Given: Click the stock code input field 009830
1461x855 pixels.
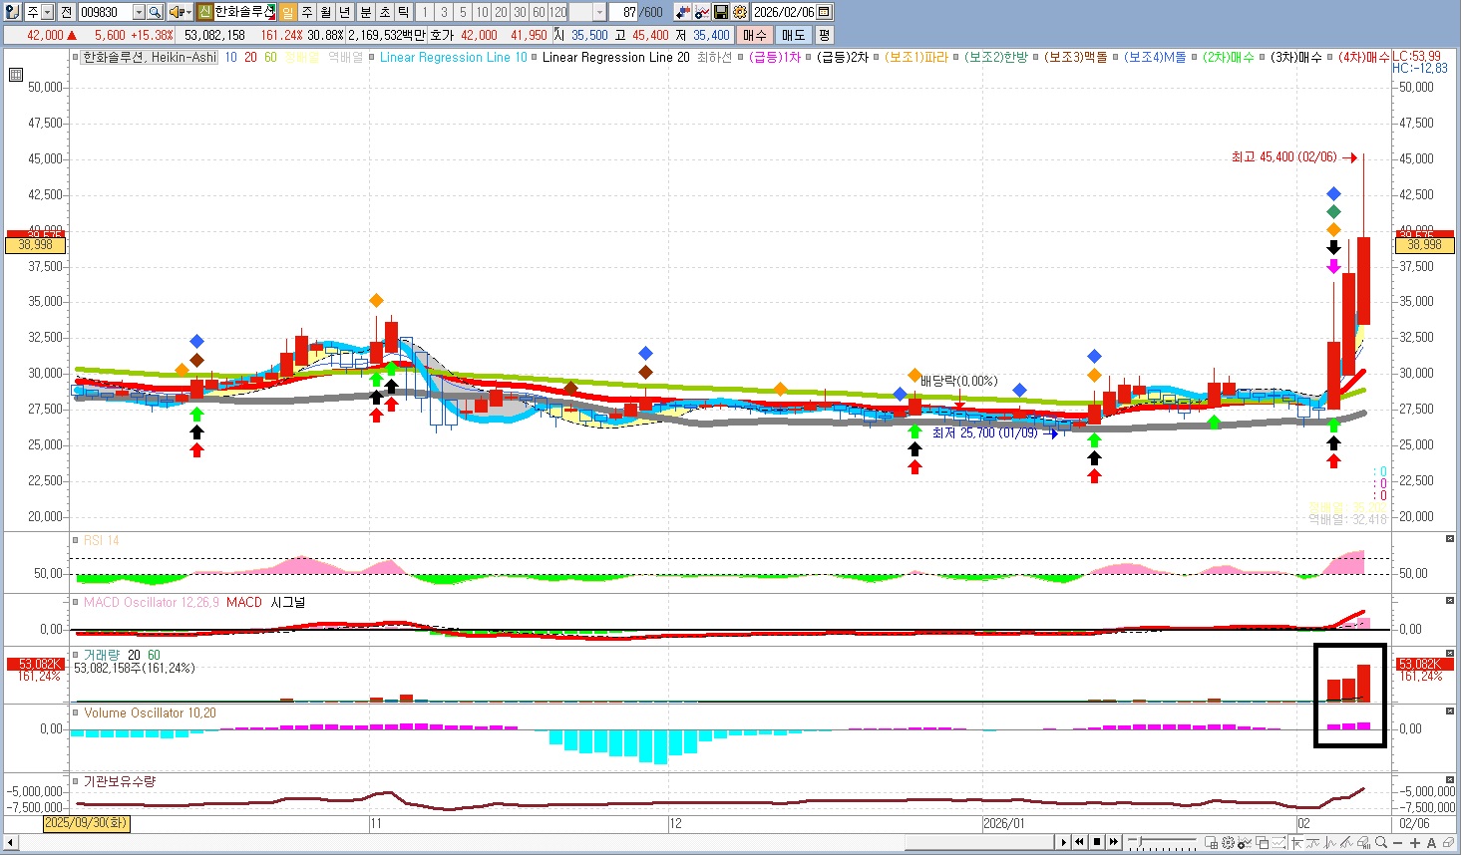Looking at the screenshot, I should coord(105,12).
